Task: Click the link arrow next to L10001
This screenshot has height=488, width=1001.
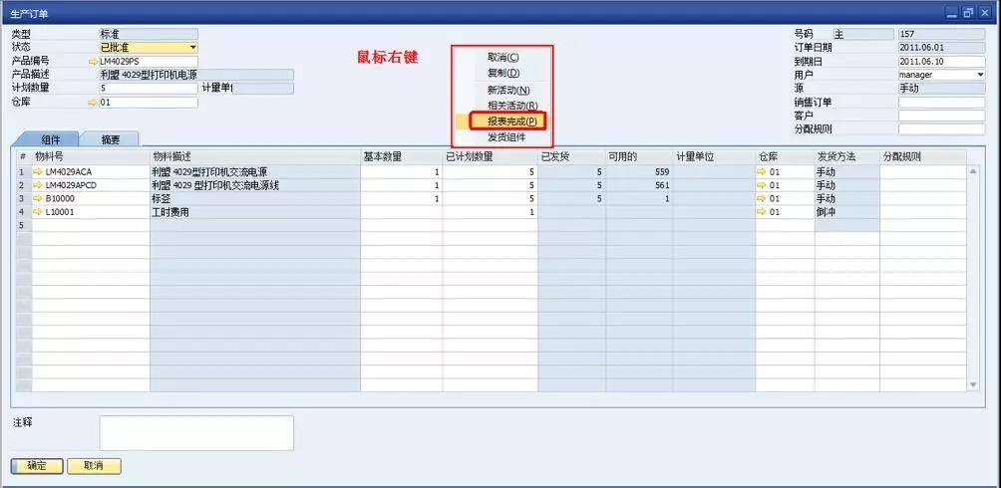Action: (38, 212)
